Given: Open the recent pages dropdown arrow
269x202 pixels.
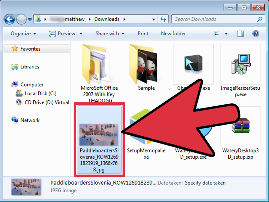Looking at the screenshot, I should pyautogui.click(x=30, y=20).
